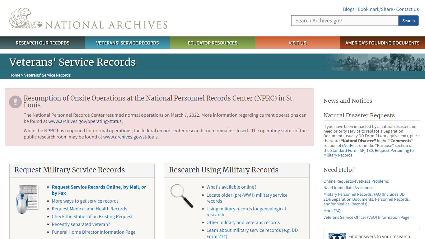
Task: Open www.archives.gov/st-louis link
Action: coord(130,137)
